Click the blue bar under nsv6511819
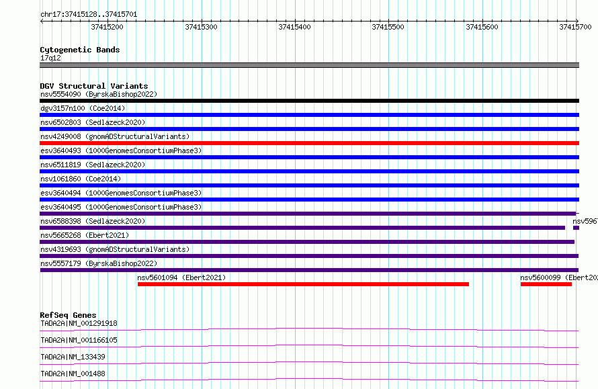Image resolution: width=598 pixels, height=389 pixels. click(309, 171)
